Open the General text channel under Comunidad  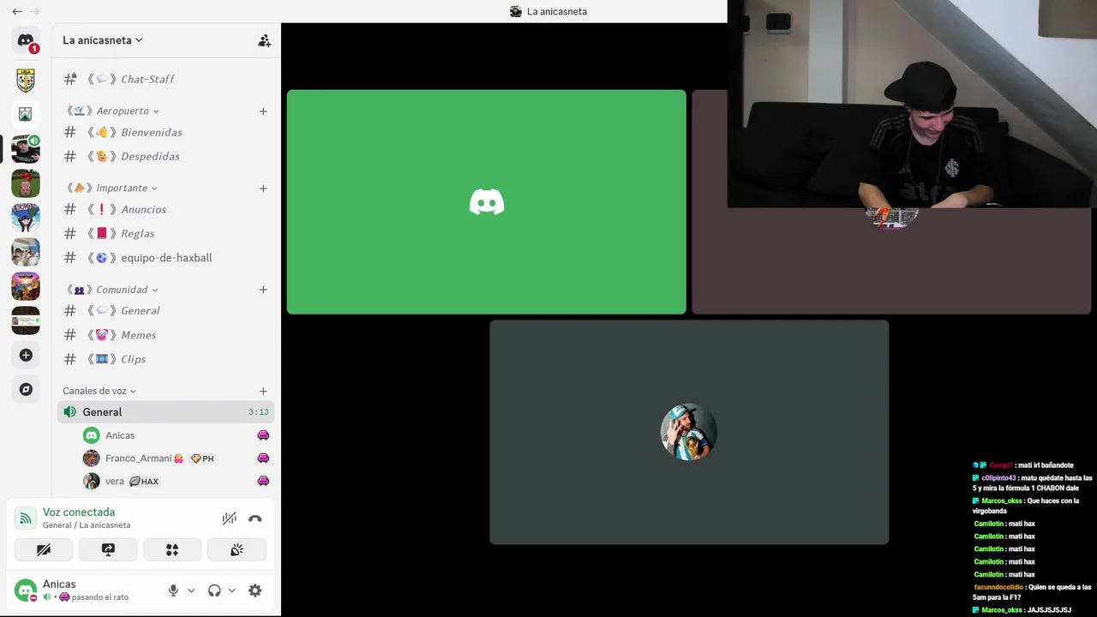point(166,310)
